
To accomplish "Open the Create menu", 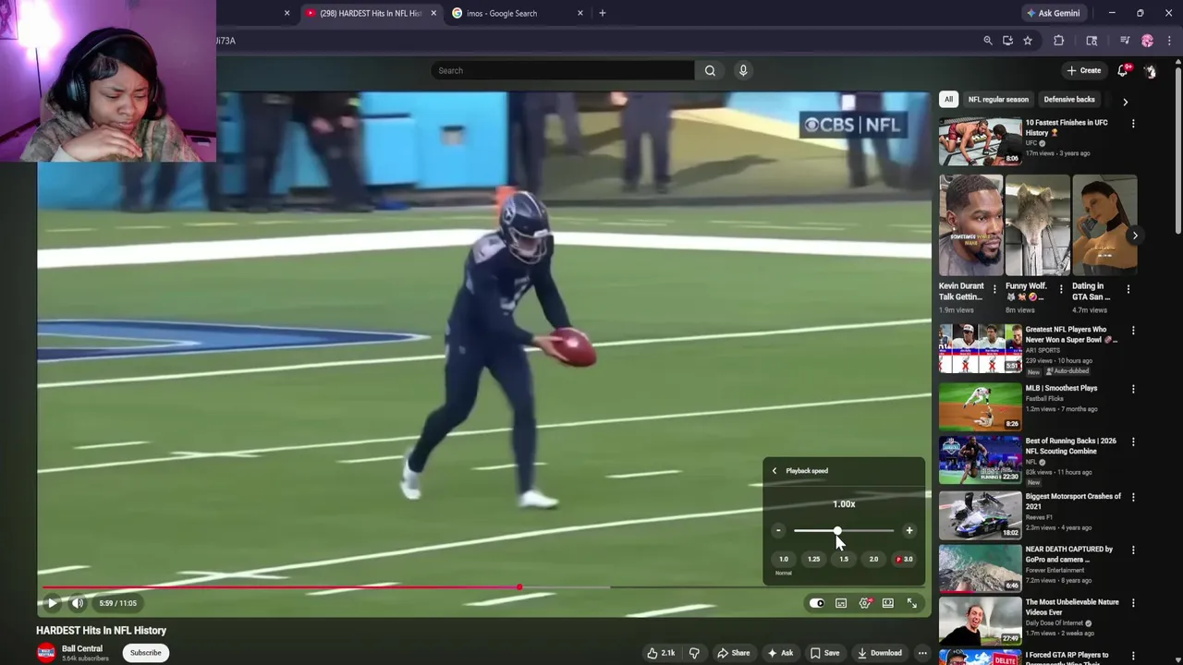I will (x=1084, y=70).
